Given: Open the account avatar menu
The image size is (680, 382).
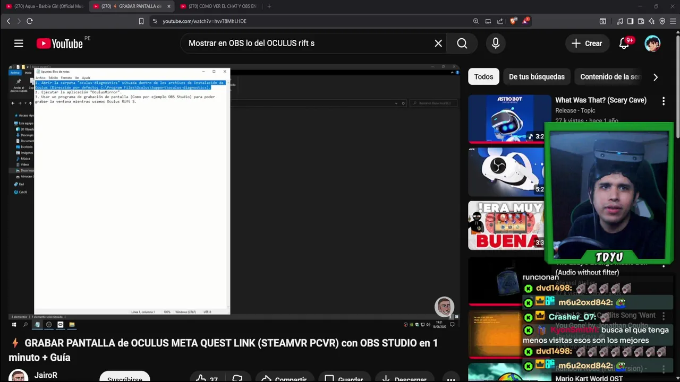Looking at the screenshot, I should point(652,44).
